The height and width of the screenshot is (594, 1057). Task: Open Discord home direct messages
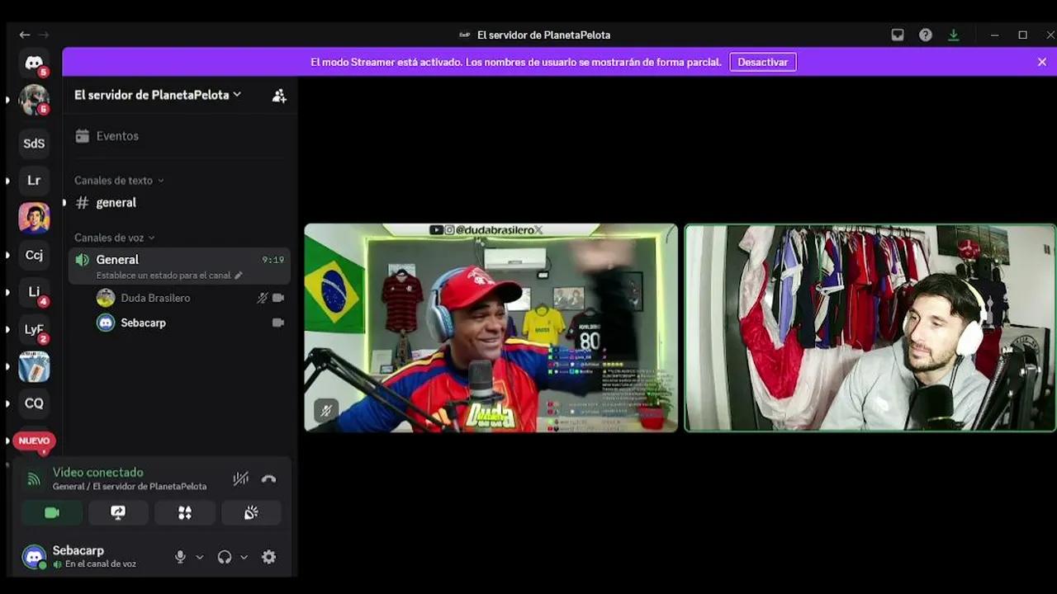(34, 63)
